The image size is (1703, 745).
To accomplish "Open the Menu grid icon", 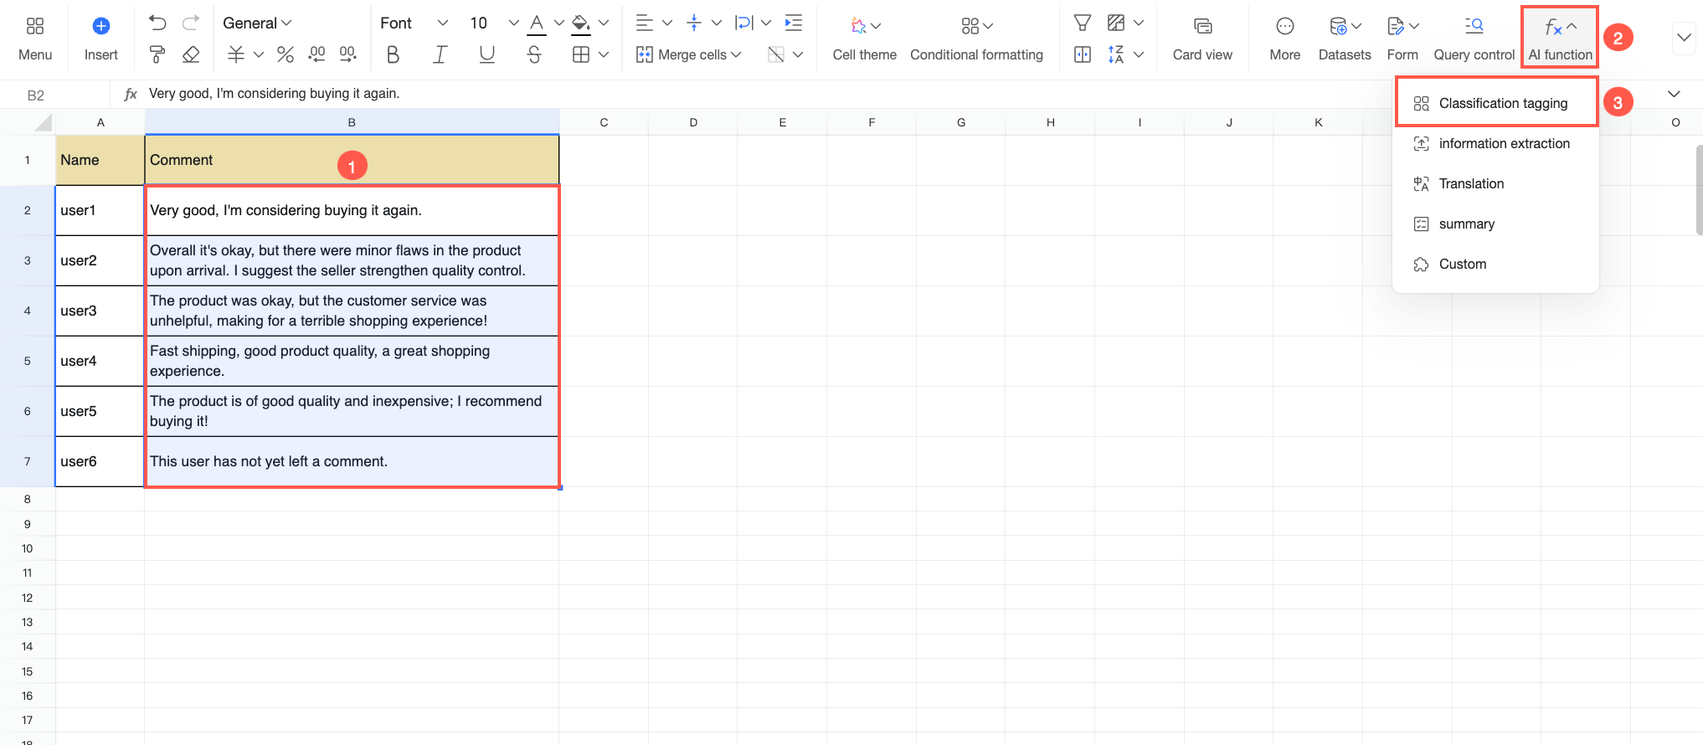I will point(35,26).
